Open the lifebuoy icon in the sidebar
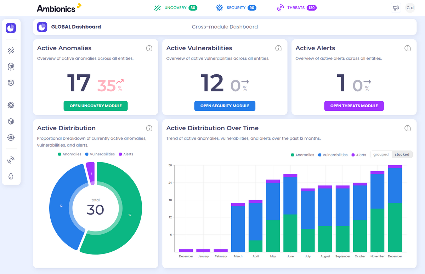This screenshot has height=274, width=425. (11, 83)
